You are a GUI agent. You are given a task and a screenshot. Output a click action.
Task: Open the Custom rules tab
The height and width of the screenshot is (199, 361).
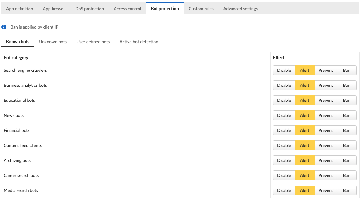pos(201,9)
